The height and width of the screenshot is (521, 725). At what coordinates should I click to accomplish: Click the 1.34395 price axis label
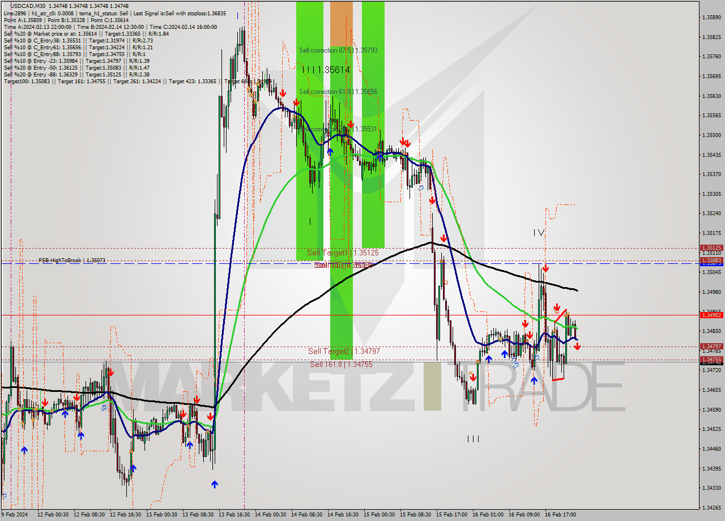point(711,468)
